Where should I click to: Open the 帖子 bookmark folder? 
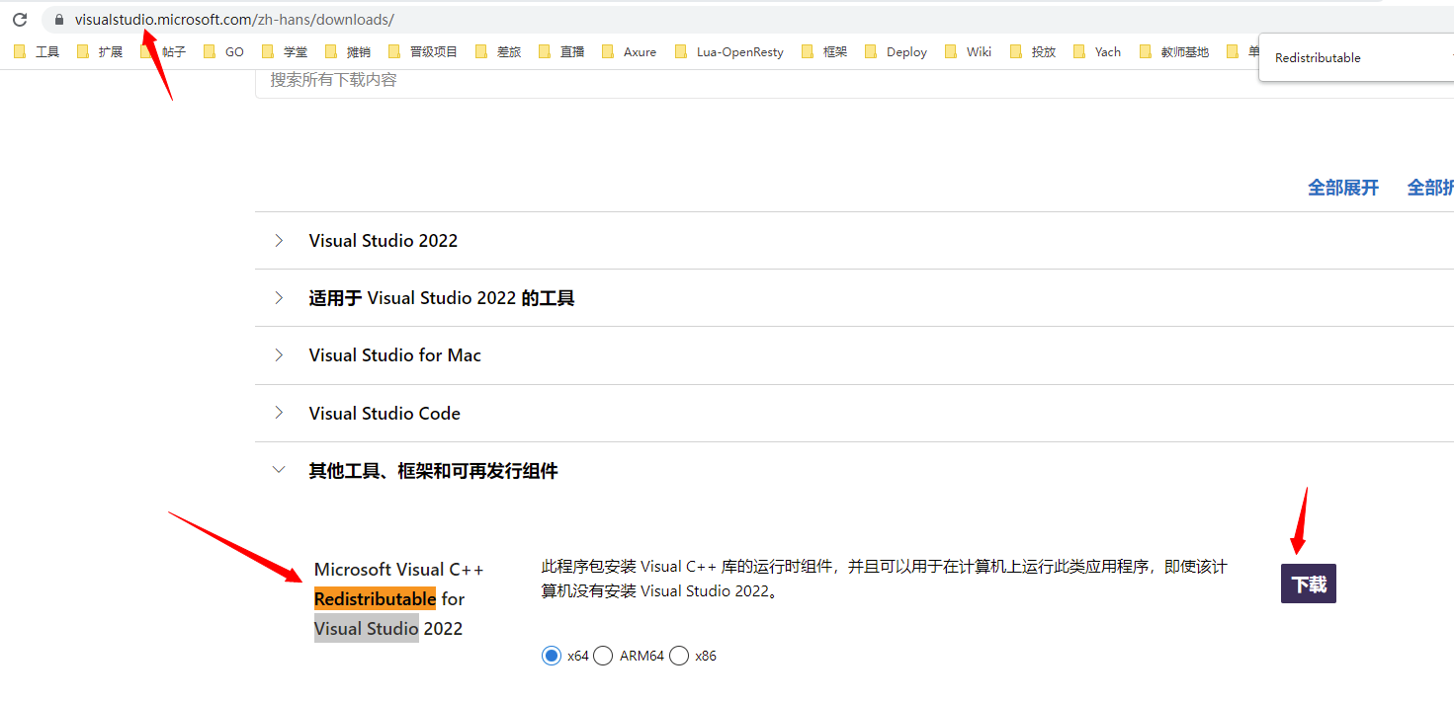point(163,51)
